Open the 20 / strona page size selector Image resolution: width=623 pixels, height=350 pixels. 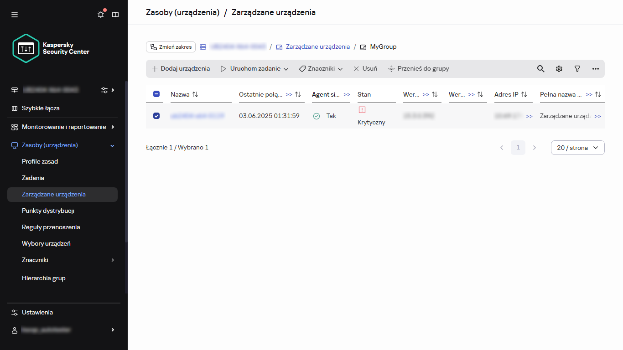[x=577, y=147]
